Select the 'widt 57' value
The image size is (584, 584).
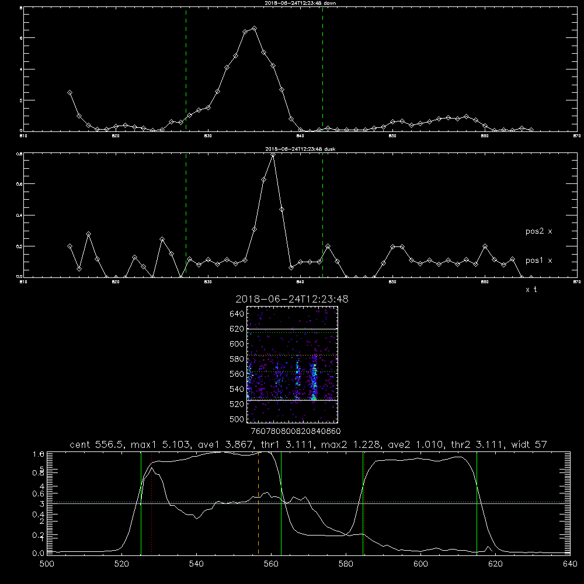529,444
